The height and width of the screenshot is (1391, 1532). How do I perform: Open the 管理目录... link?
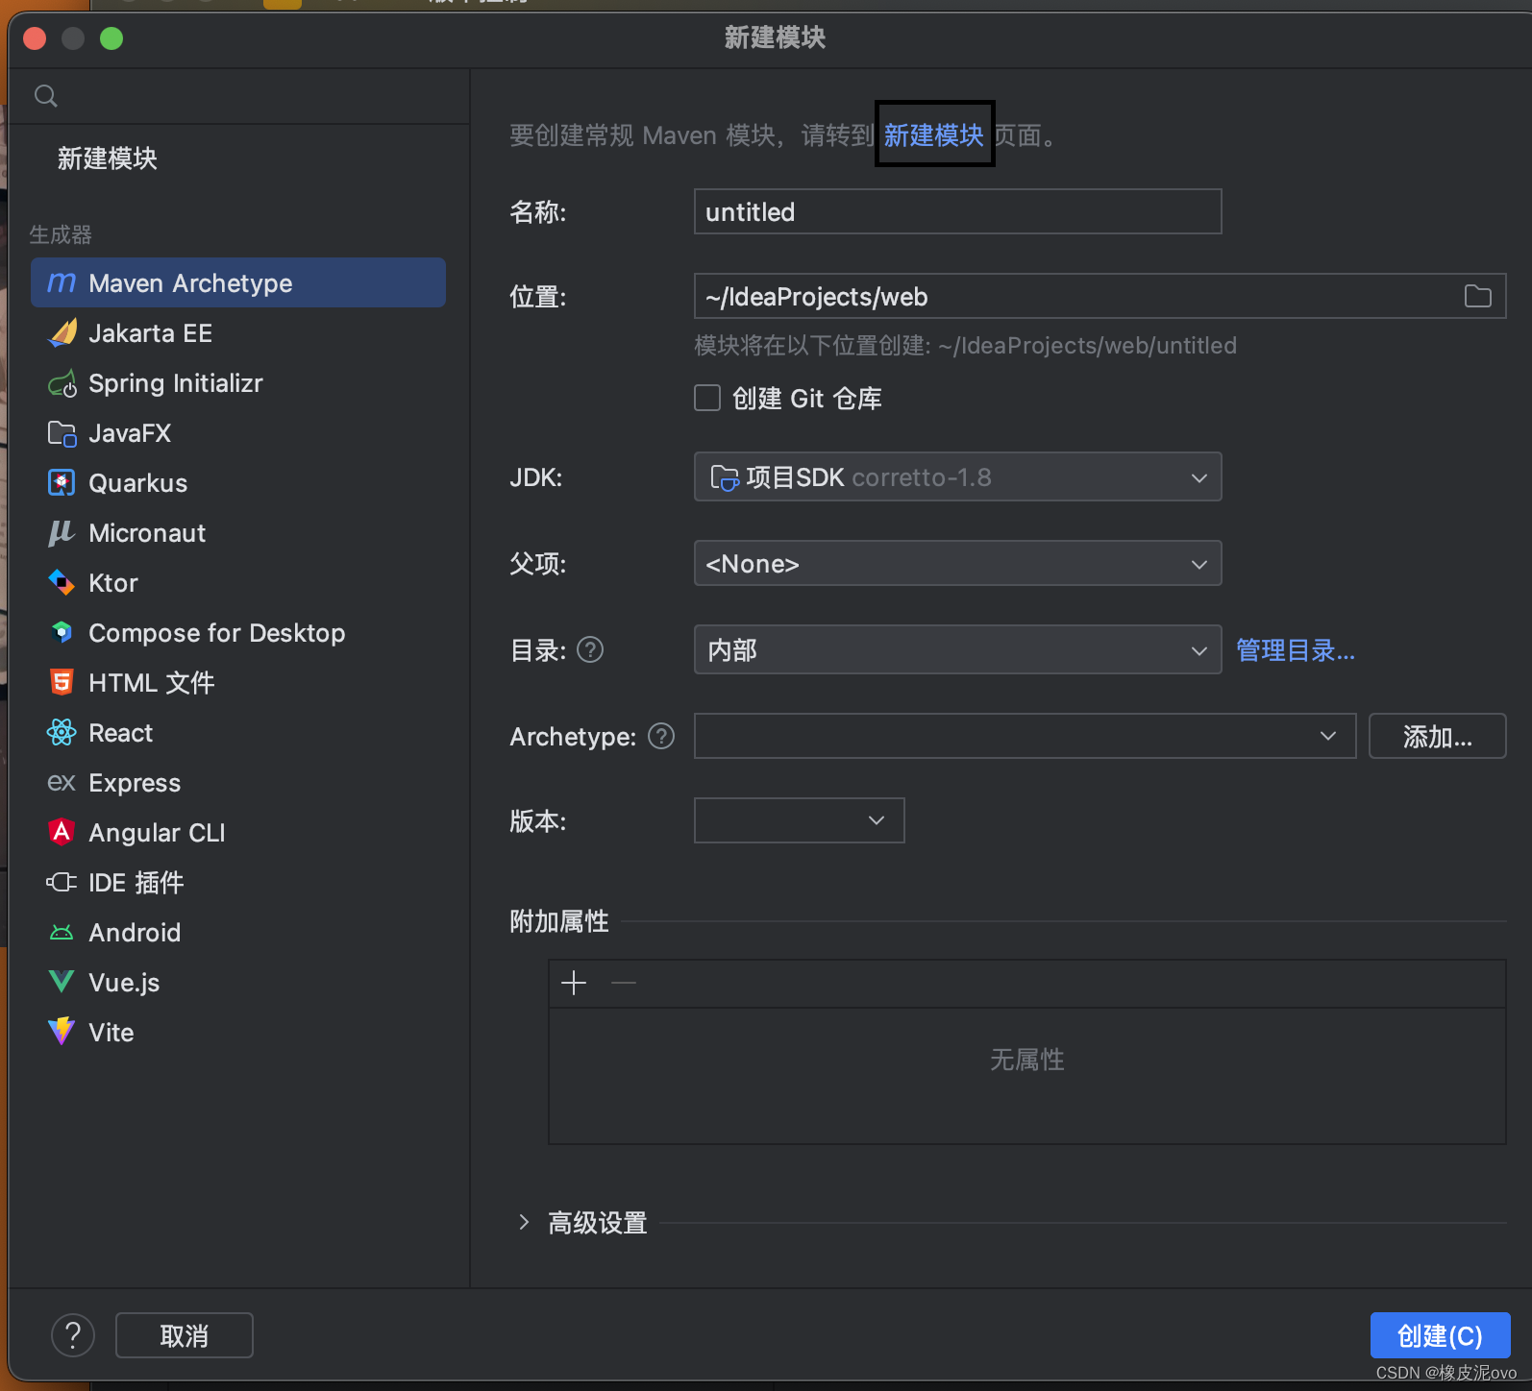coord(1296,650)
